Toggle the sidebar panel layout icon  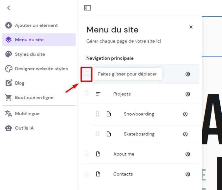[x=88, y=8]
